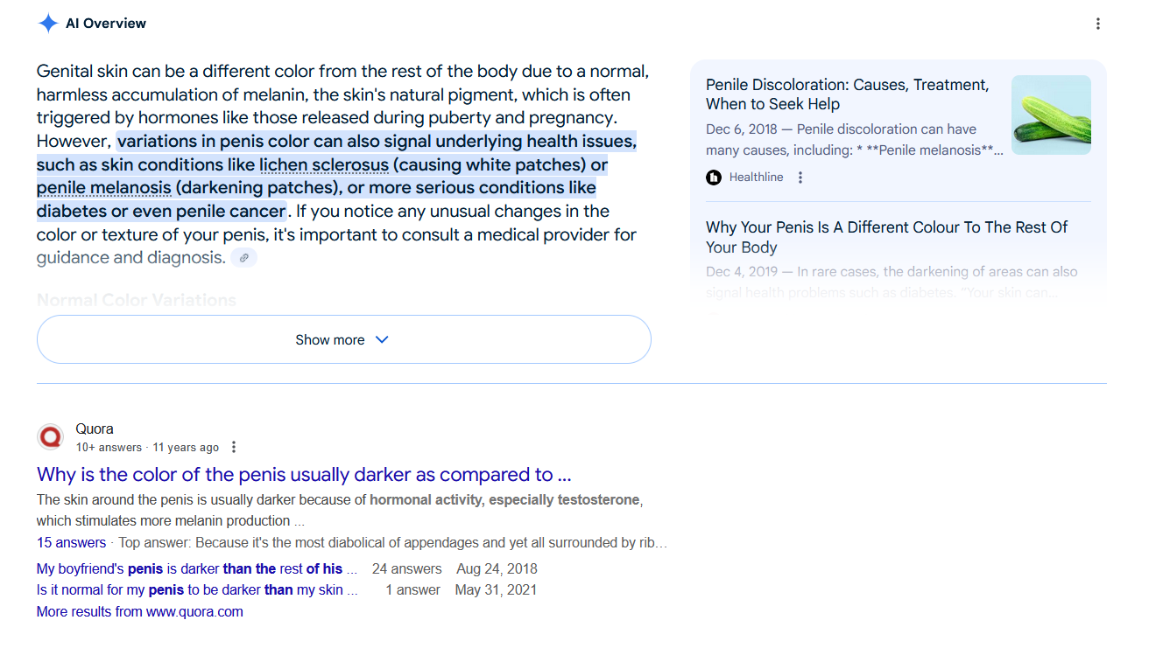
Task: Open Healthline source three-dot menu
Action: (x=800, y=178)
